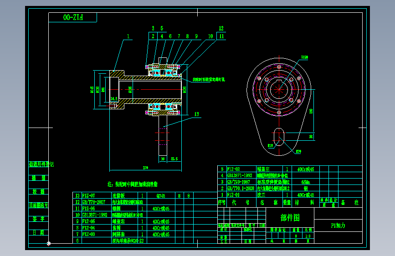The height and width of the screenshot is (256, 395).
Task: Click the 深沟球轴承 bearing name in row 6
Action: click(x=128, y=241)
